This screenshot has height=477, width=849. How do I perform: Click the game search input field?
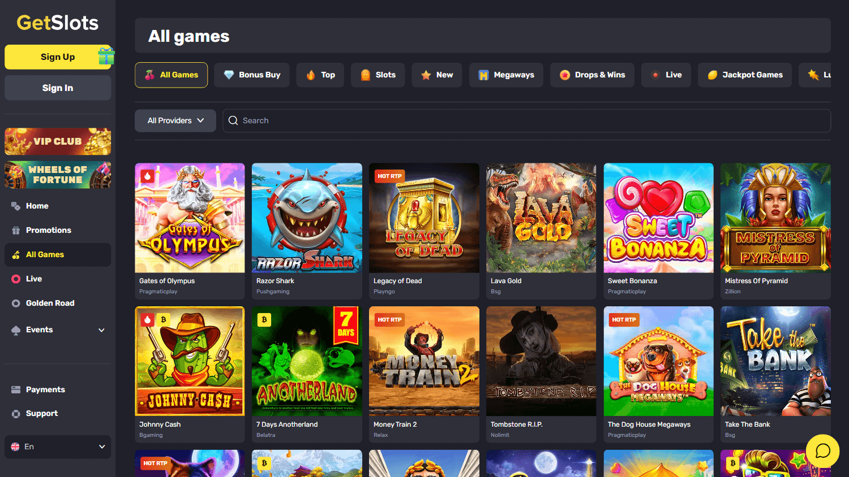pyautogui.click(x=526, y=120)
